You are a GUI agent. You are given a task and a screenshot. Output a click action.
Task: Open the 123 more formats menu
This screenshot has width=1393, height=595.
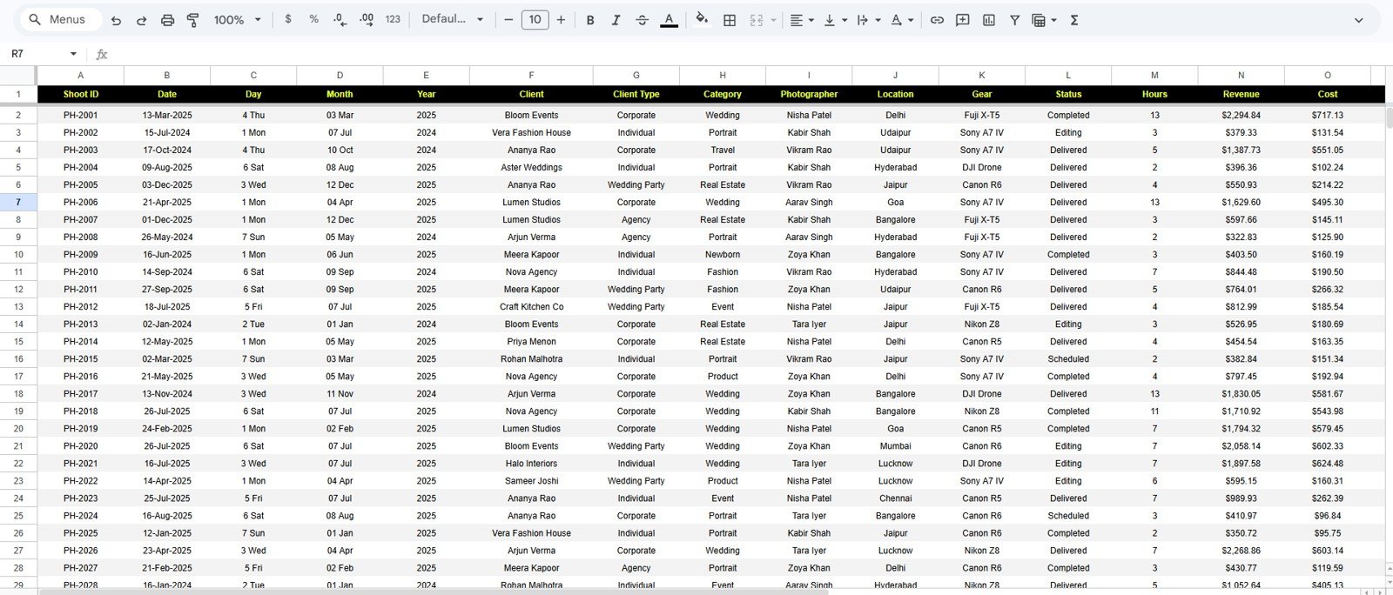point(393,19)
